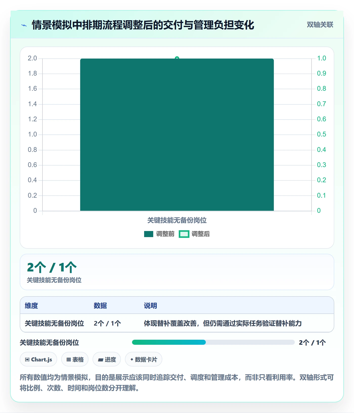Screen dimensions: 354x413
Task: Click the 表格 chip grid icon
Action: coord(69,359)
